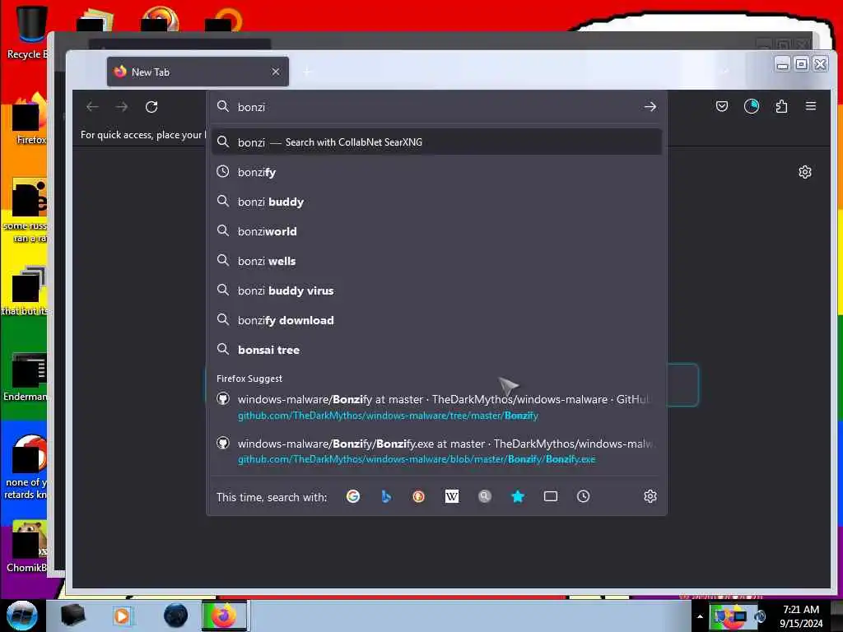
Task: Search this time with DuckDuckGo
Action: pyautogui.click(x=418, y=496)
